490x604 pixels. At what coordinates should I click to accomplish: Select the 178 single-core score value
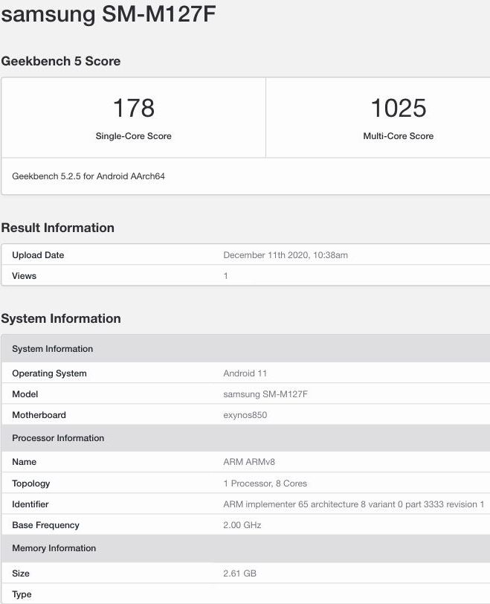pyautogui.click(x=134, y=108)
